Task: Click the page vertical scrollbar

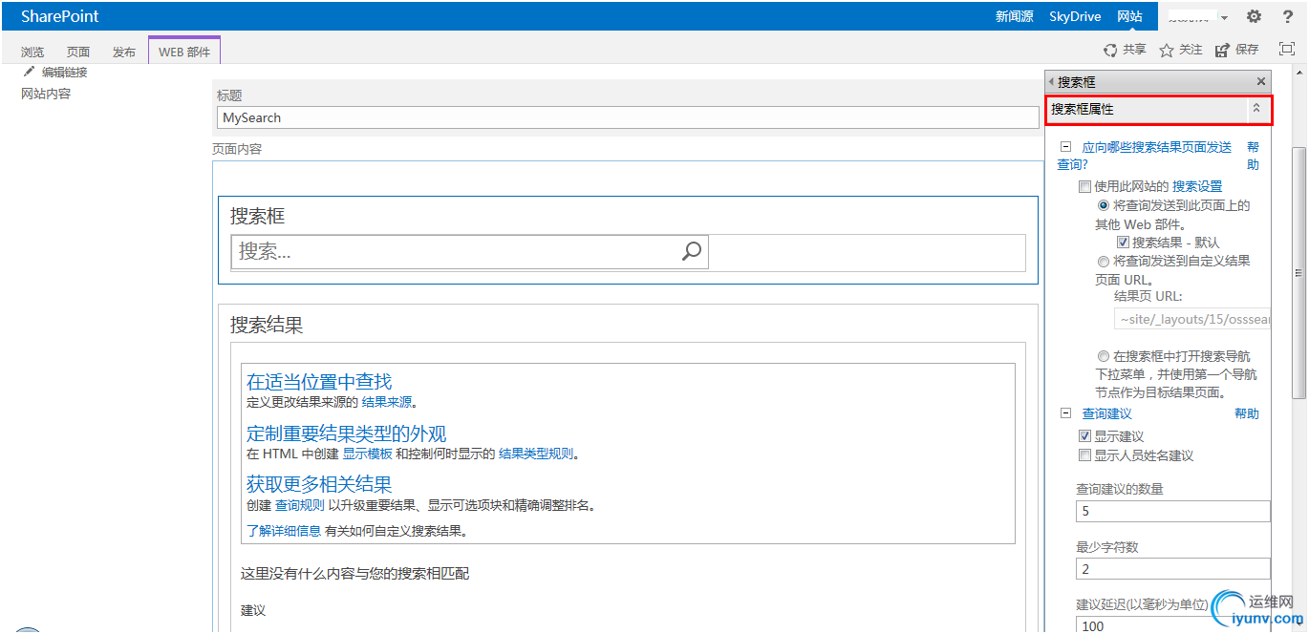Action: [1298, 272]
